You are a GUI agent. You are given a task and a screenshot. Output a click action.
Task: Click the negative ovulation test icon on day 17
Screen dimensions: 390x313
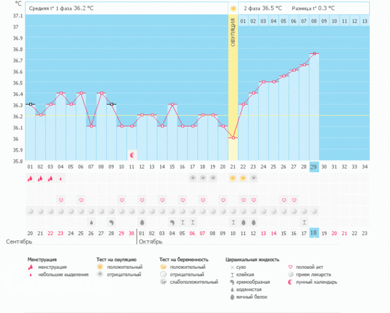(x=192, y=178)
